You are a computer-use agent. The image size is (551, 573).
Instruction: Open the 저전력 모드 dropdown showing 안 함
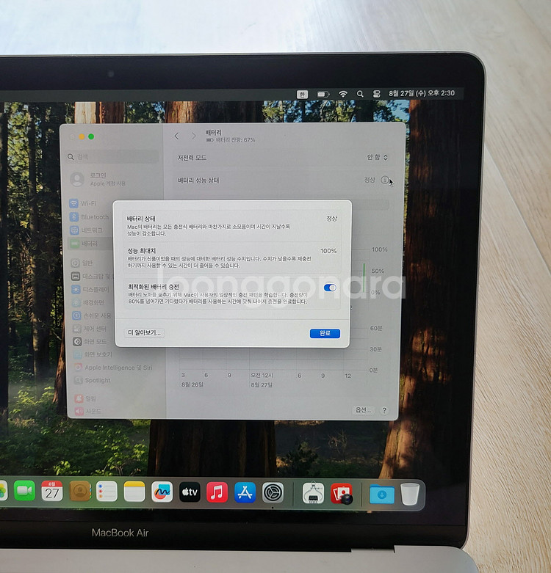(377, 157)
